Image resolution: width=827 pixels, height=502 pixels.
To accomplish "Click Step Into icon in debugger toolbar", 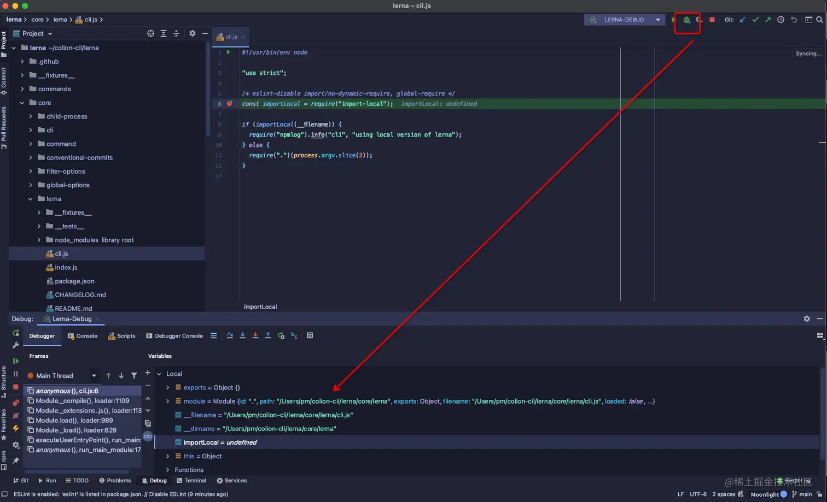I will point(242,335).
